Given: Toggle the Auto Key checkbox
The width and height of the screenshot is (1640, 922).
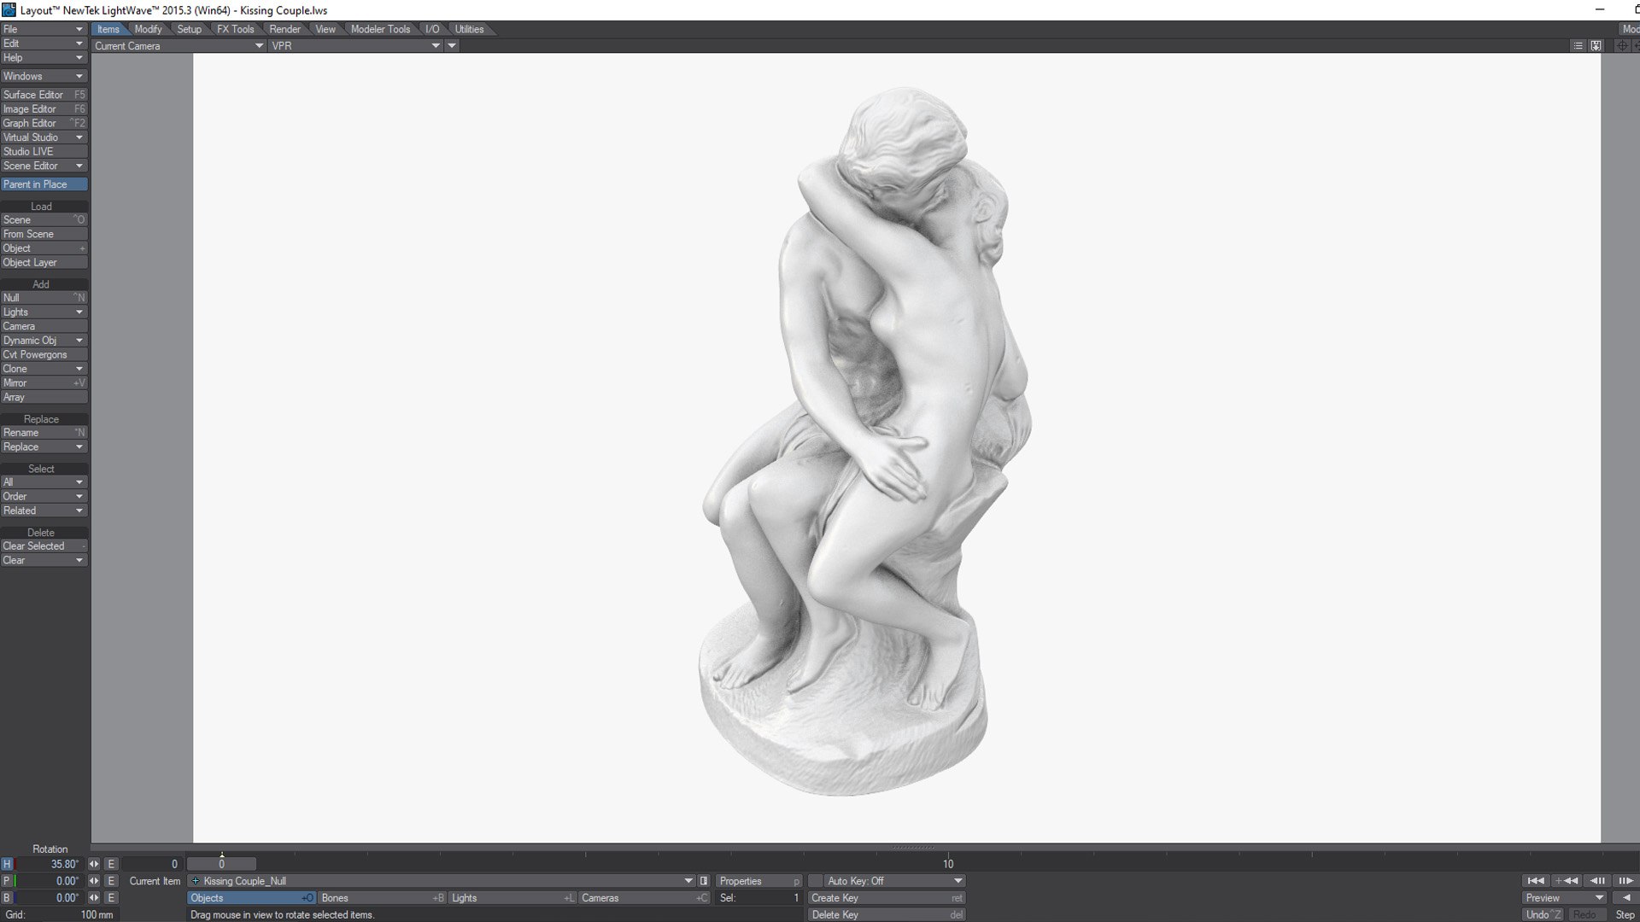Looking at the screenshot, I should pyautogui.click(x=817, y=881).
